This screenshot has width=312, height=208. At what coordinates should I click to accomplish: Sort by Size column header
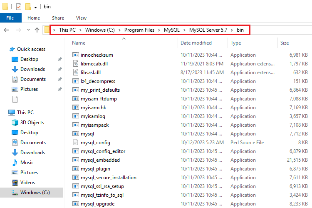pos(285,43)
